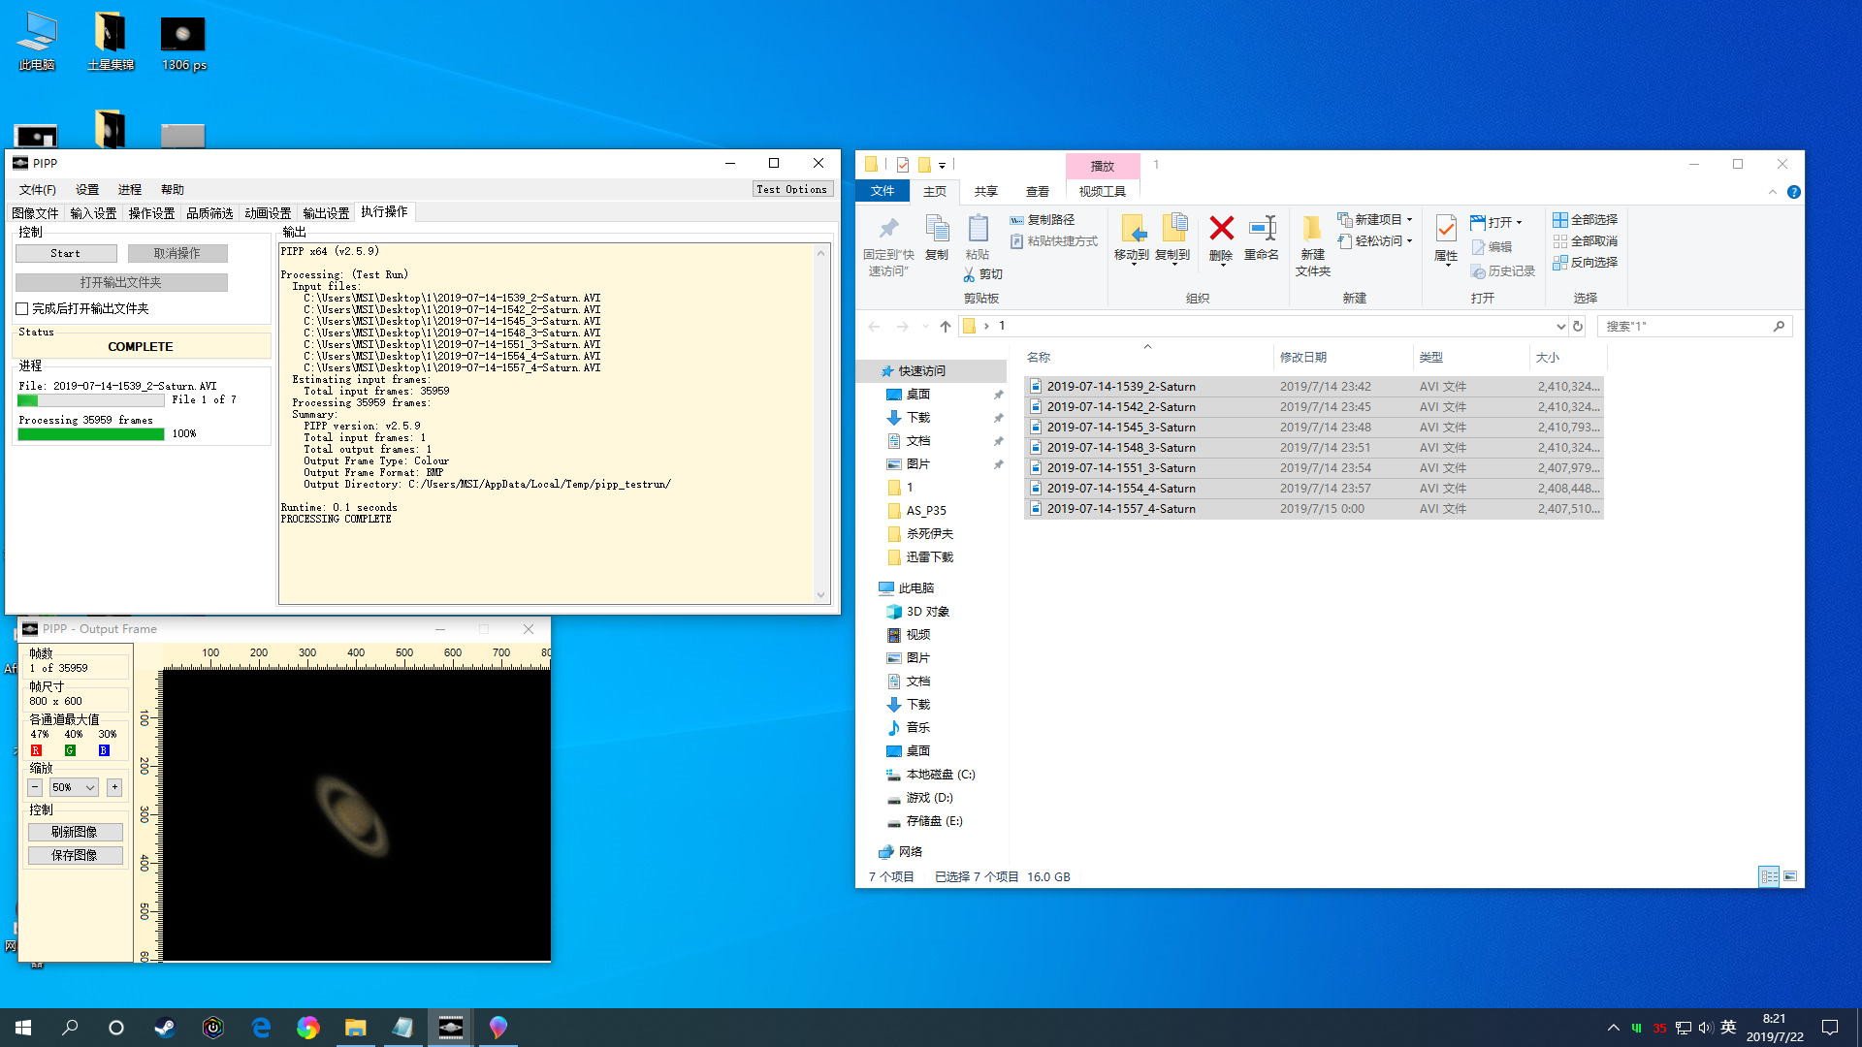Image resolution: width=1862 pixels, height=1047 pixels.
Task: Click the Properties (属性) checkmark icon
Action: click(1446, 229)
